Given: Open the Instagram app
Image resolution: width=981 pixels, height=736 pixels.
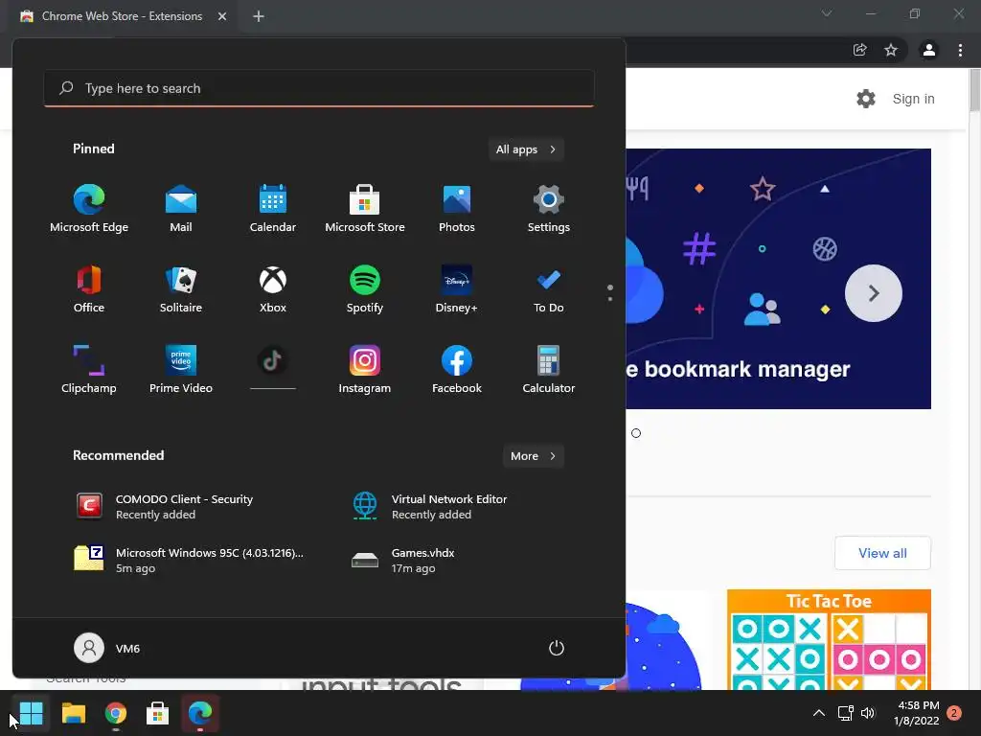Looking at the screenshot, I should (x=365, y=369).
